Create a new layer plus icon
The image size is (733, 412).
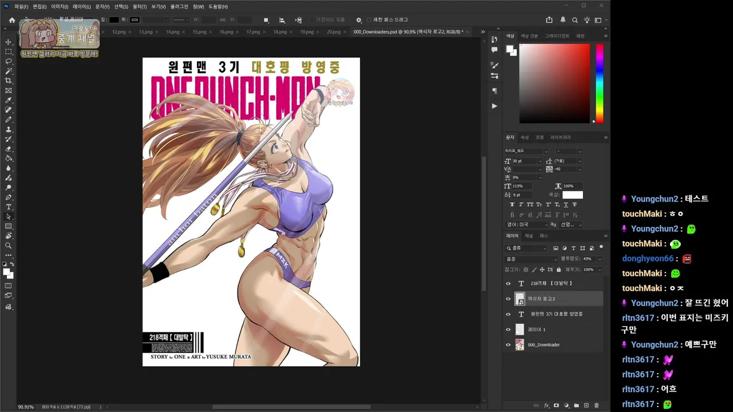click(586, 406)
